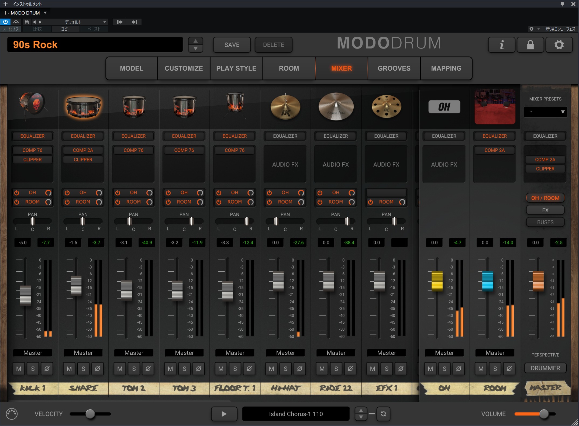Select the Tom 3 drum image

184,106
